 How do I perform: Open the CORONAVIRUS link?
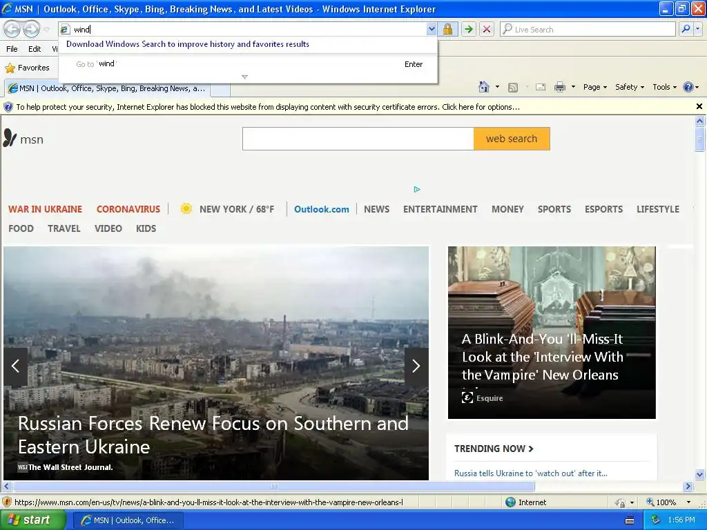click(128, 210)
